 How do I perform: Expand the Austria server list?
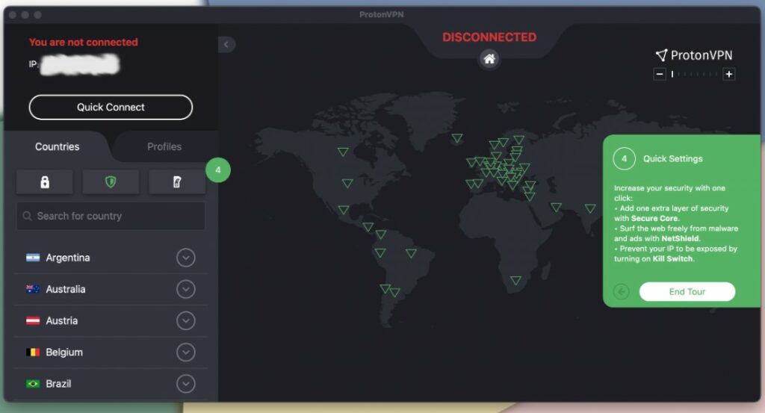point(185,321)
